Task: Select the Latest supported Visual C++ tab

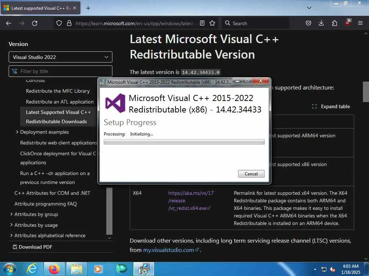Action: (41, 8)
